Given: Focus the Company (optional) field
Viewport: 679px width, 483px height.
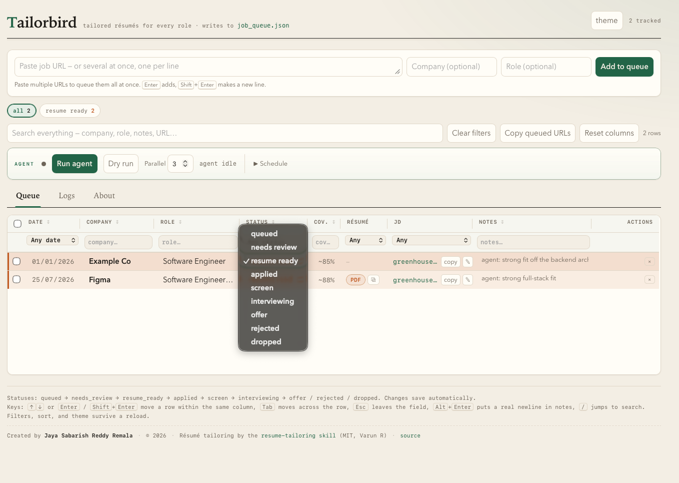Looking at the screenshot, I should (451, 67).
